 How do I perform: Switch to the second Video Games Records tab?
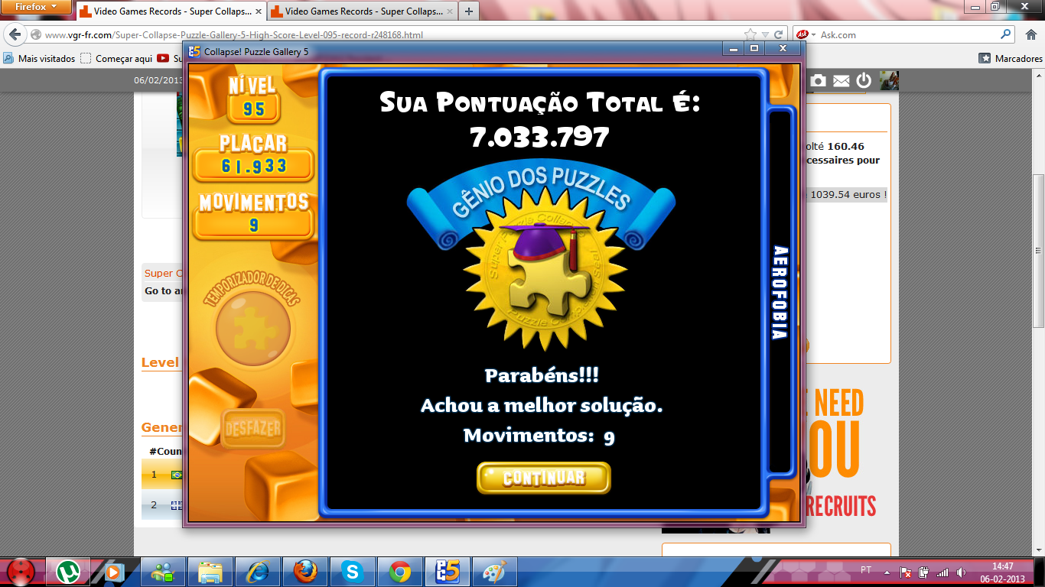click(358, 11)
